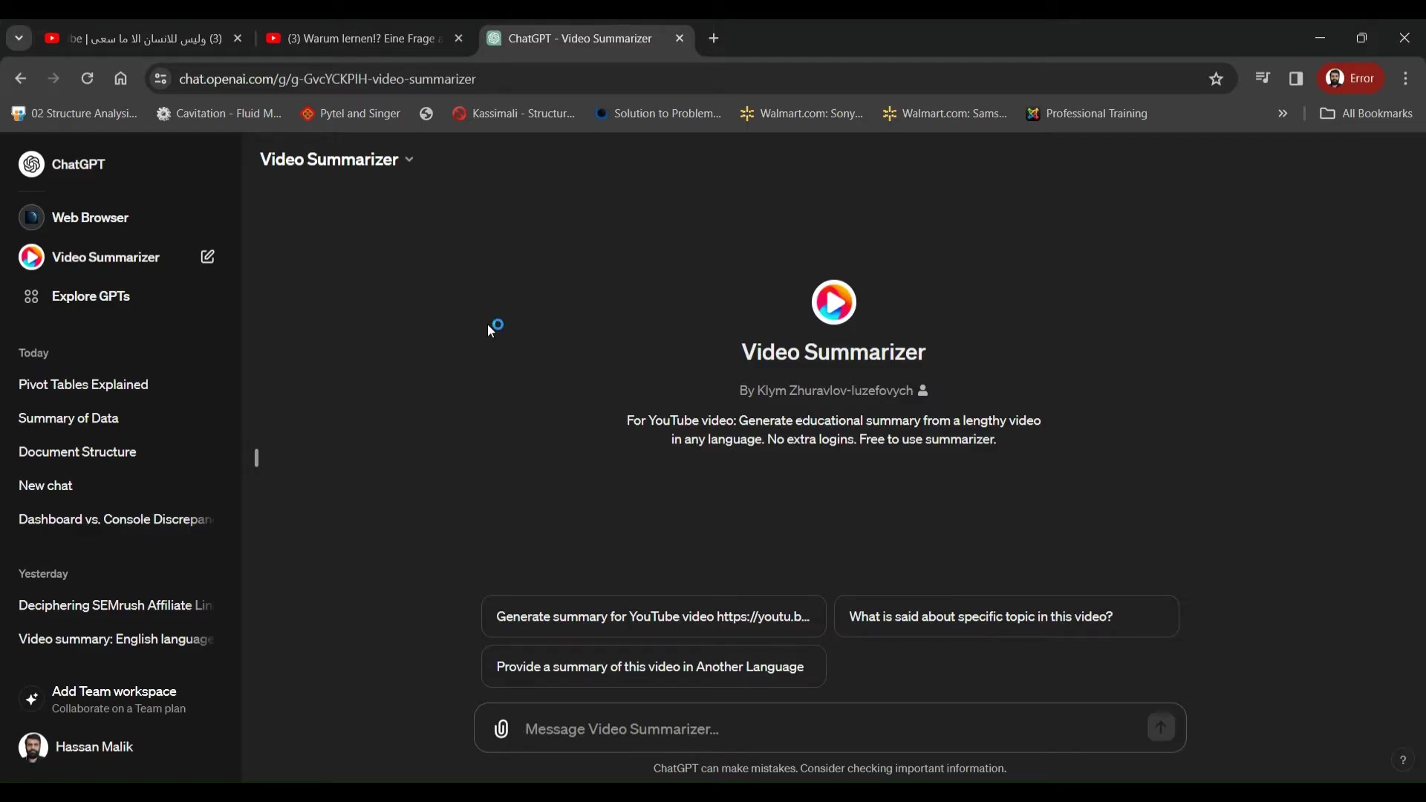
Task: Close the Warum lernen YouTube tab
Action: pos(458,39)
